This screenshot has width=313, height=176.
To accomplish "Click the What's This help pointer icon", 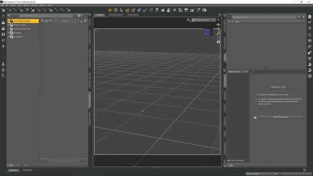I will (199, 10).
